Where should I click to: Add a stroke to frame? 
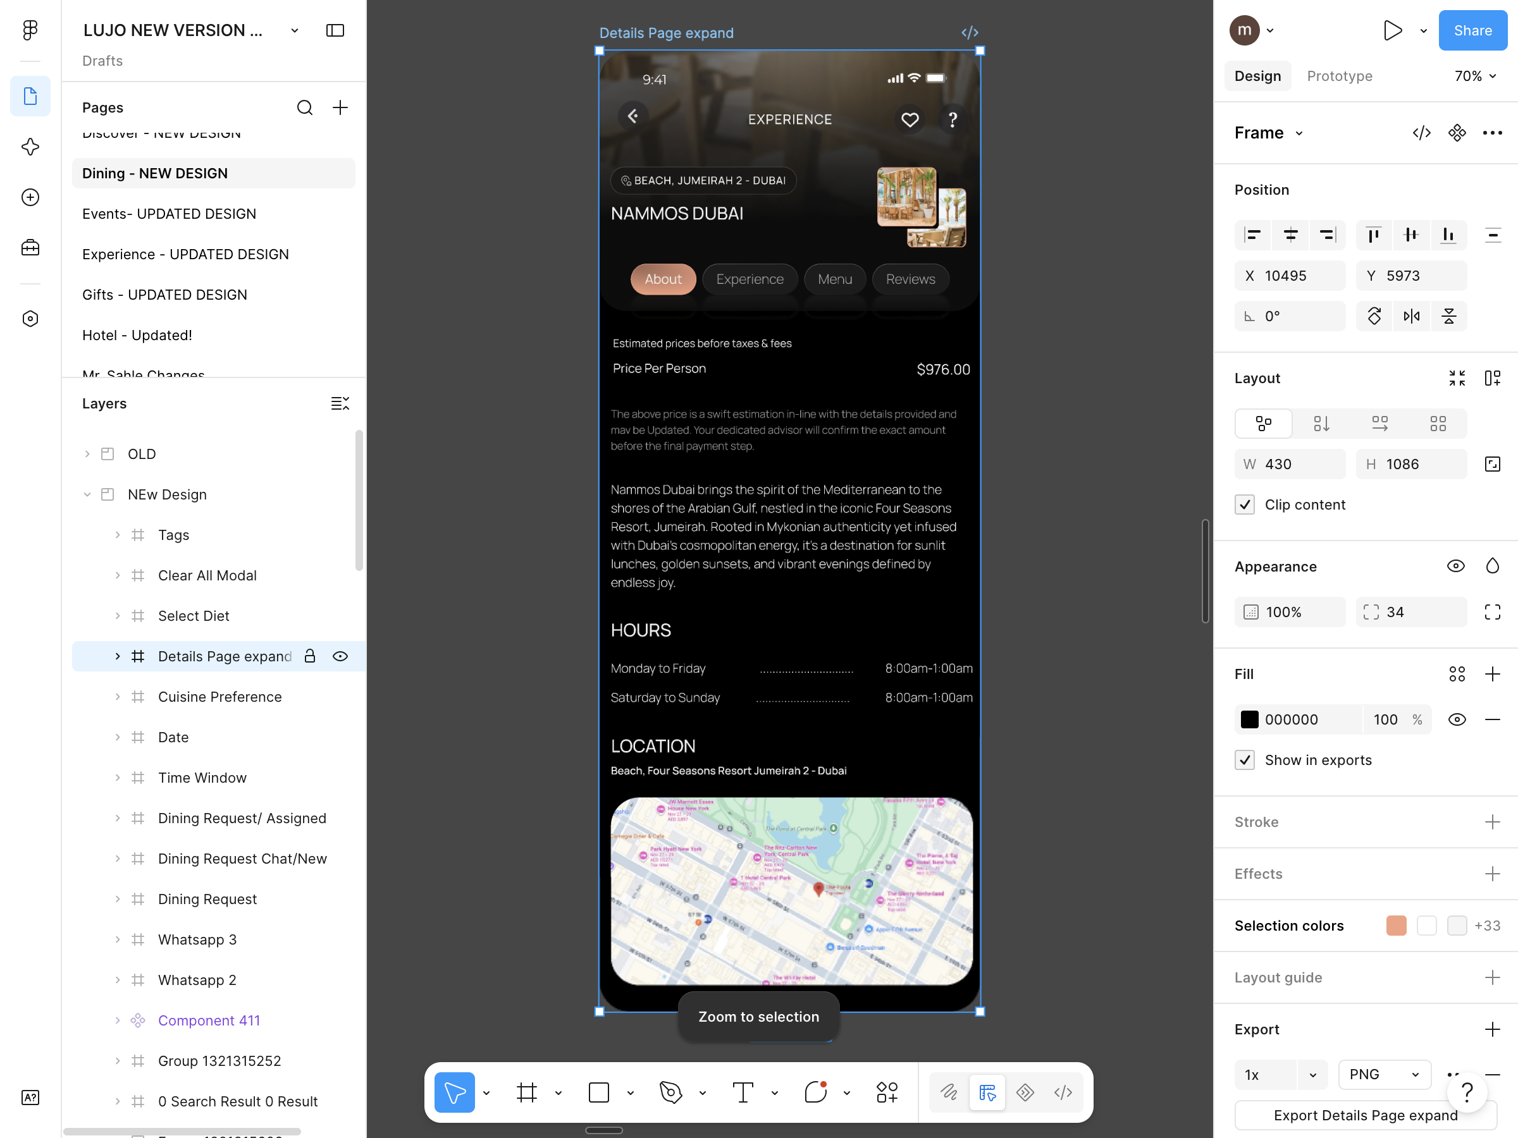pyautogui.click(x=1493, y=822)
